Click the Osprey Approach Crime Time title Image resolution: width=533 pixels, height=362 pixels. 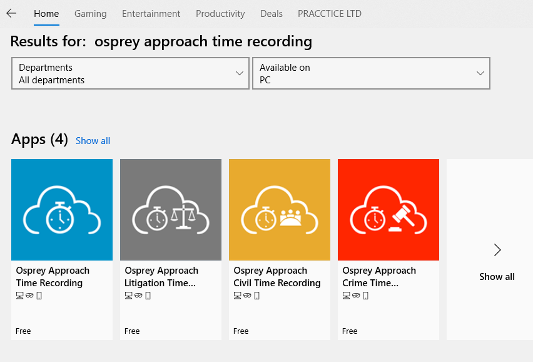click(x=379, y=277)
